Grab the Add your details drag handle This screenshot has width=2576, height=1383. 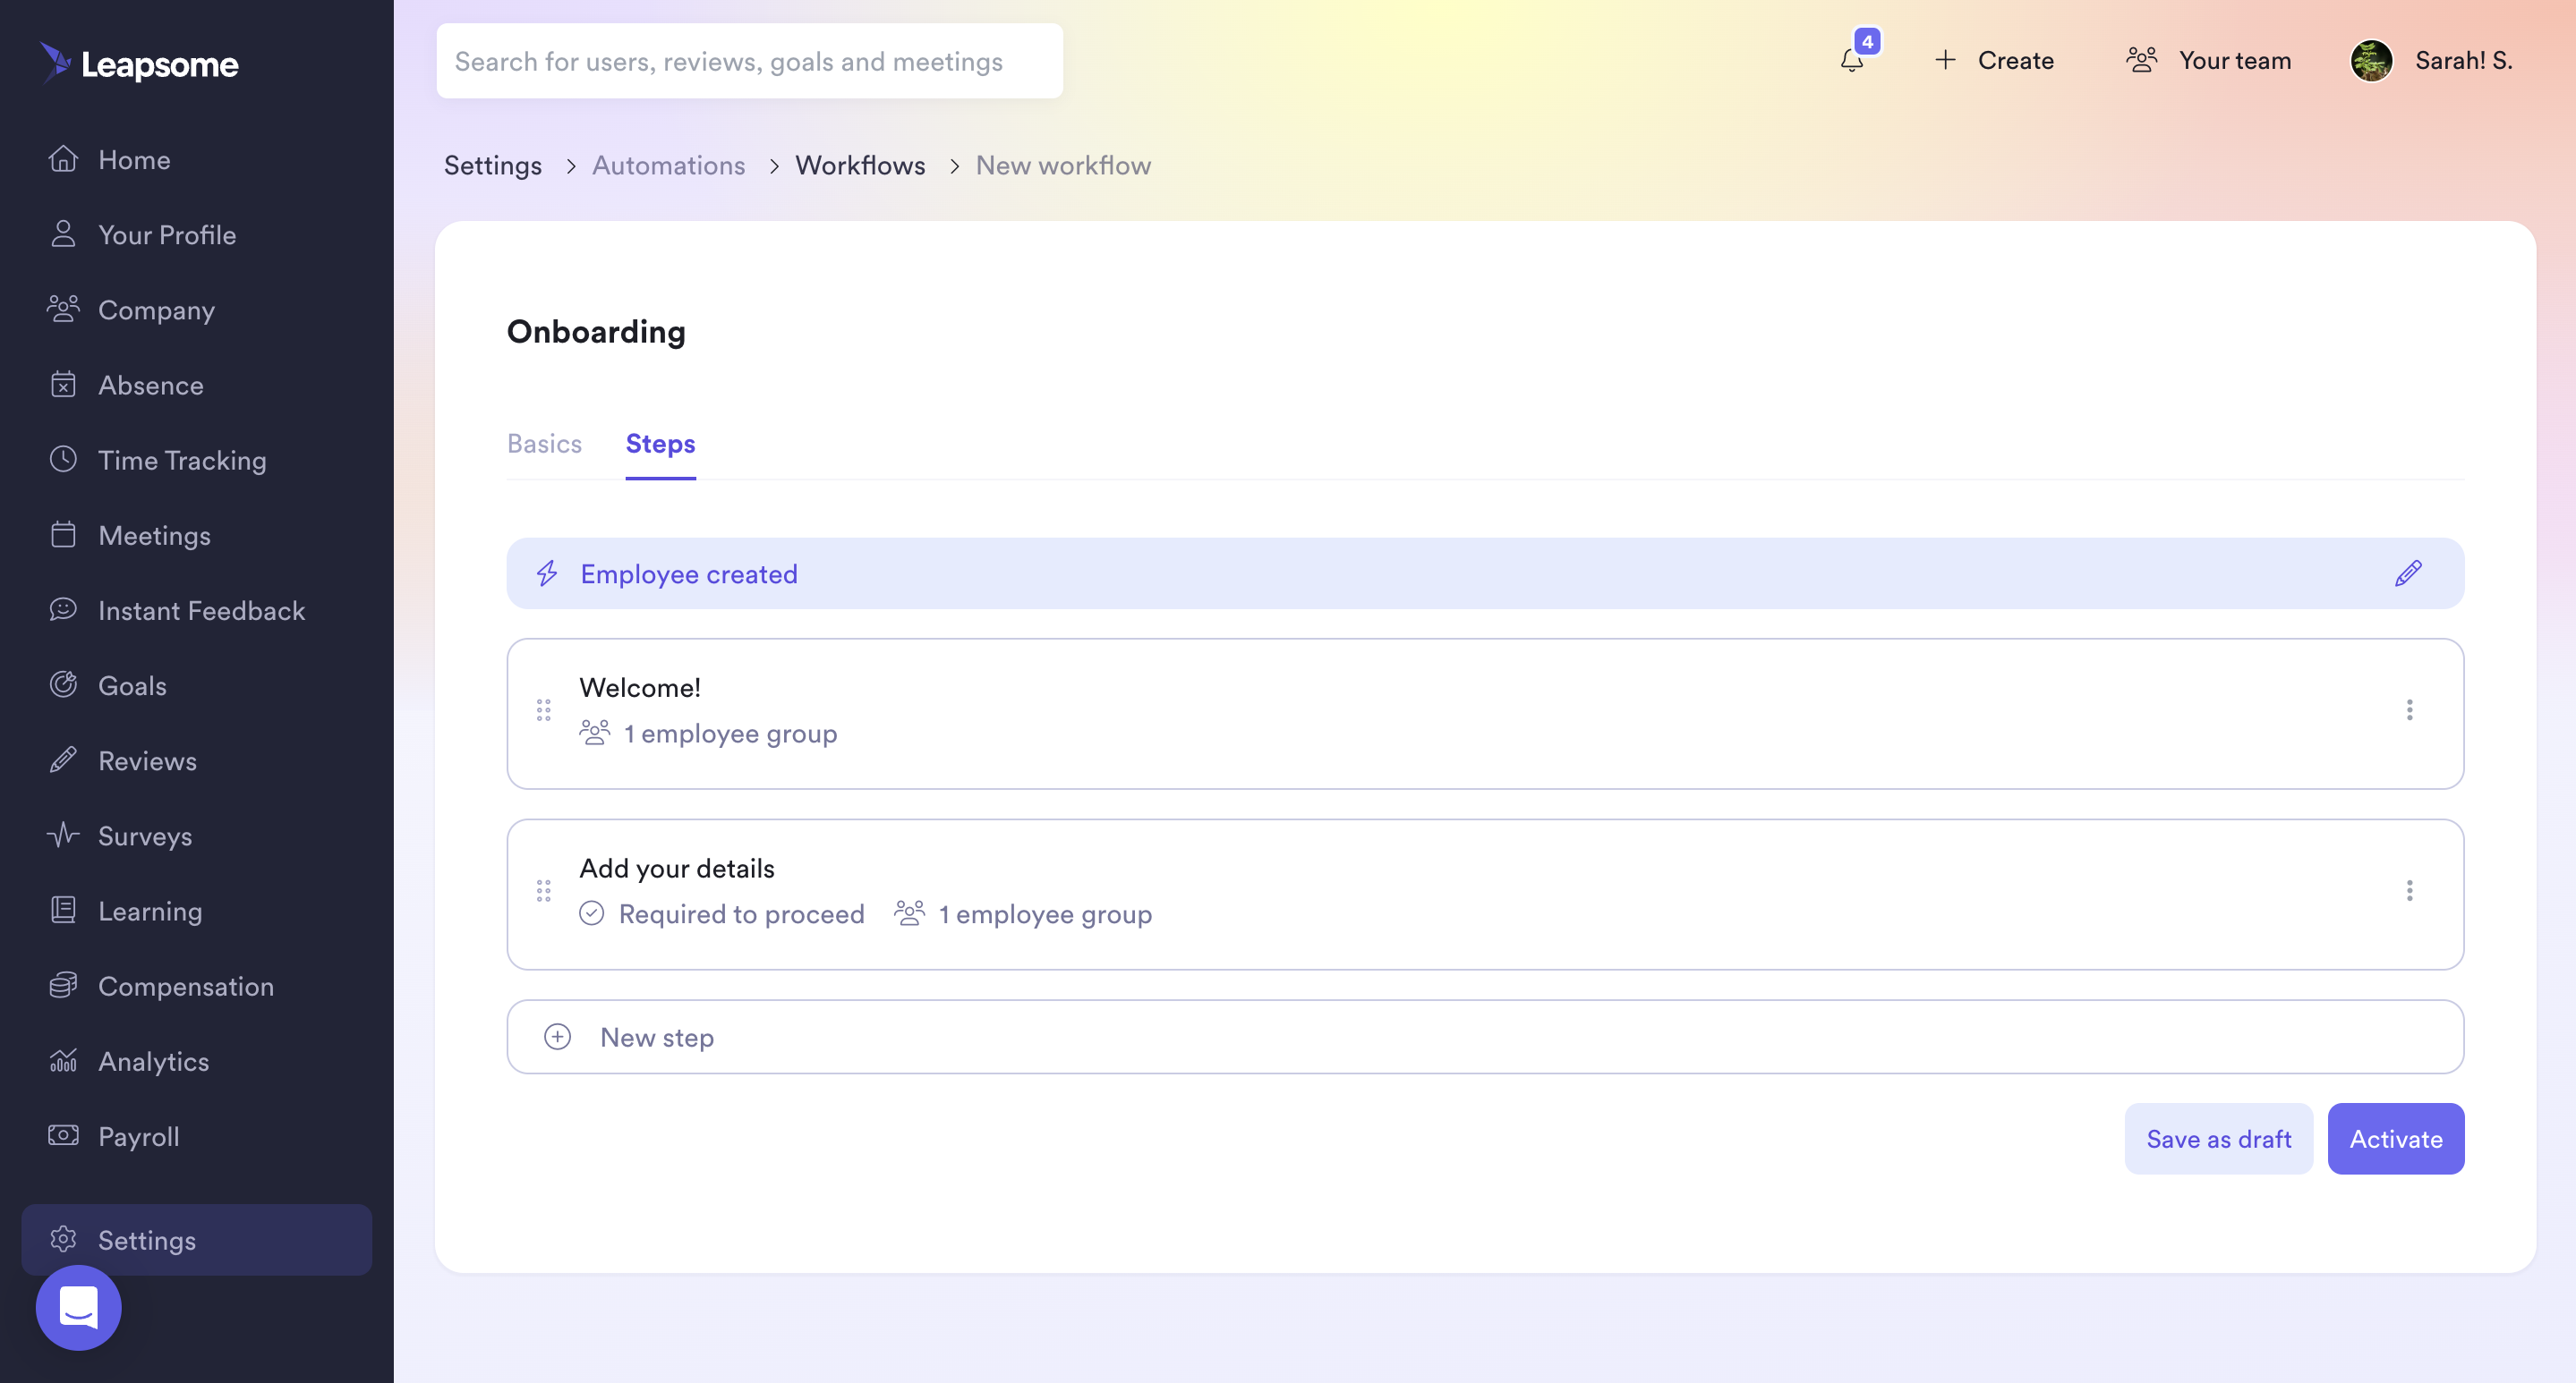[x=544, y=891]
